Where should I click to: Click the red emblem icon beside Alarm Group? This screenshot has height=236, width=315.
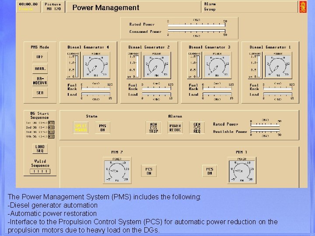(303, 7)
